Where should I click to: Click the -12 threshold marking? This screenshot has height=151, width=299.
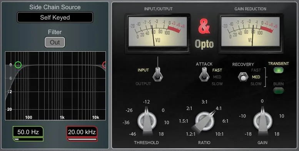(x=146, y=102)
